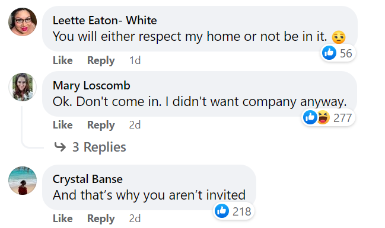Like Crystal Banse's comment
385x228 pixels.
(x=63, y=218)
